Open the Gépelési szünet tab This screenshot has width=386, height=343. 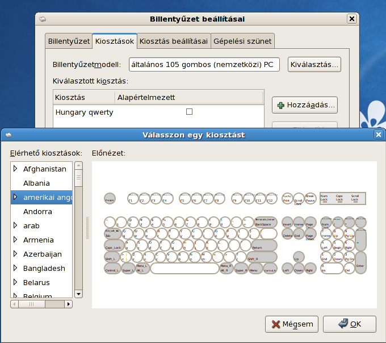243,41
